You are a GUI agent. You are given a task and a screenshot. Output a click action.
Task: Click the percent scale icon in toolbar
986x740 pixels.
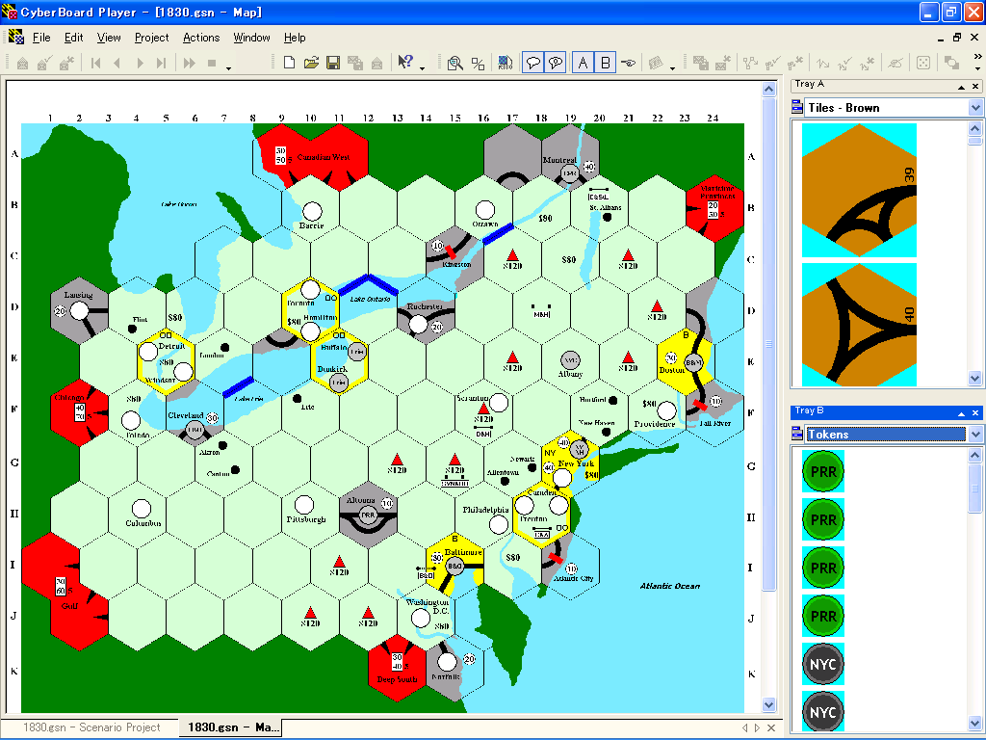478,63
